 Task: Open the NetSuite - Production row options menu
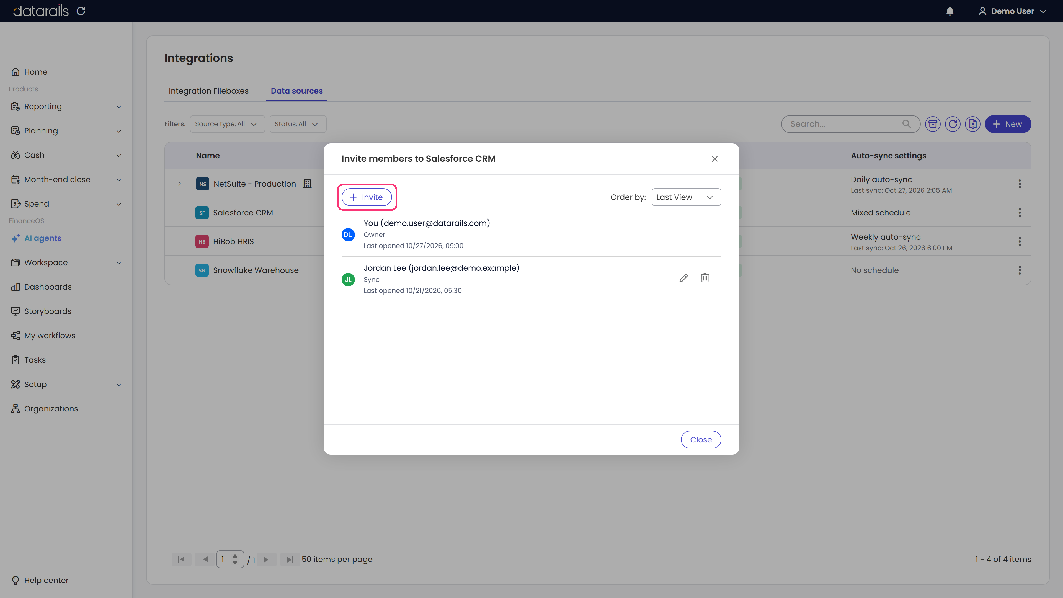1019,184
